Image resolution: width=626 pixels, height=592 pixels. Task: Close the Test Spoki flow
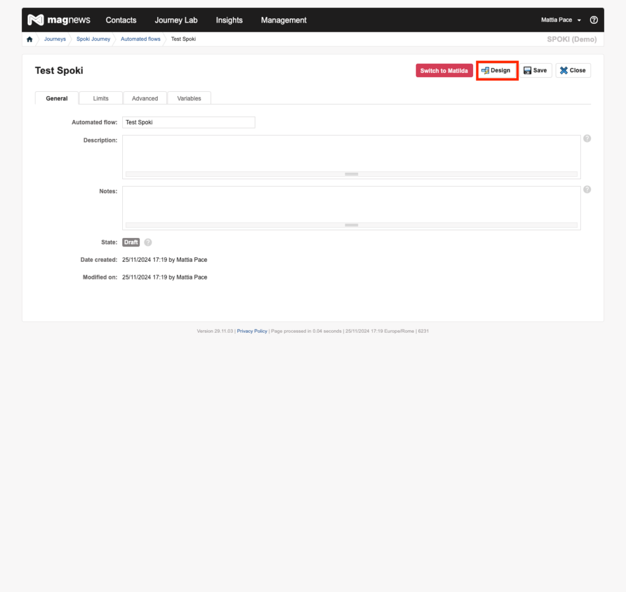[573, 70]
